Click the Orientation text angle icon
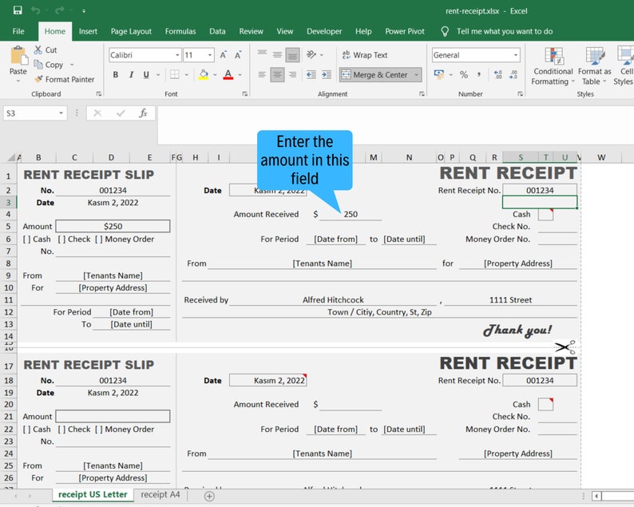The image size is (634, 507). (311, 54)
